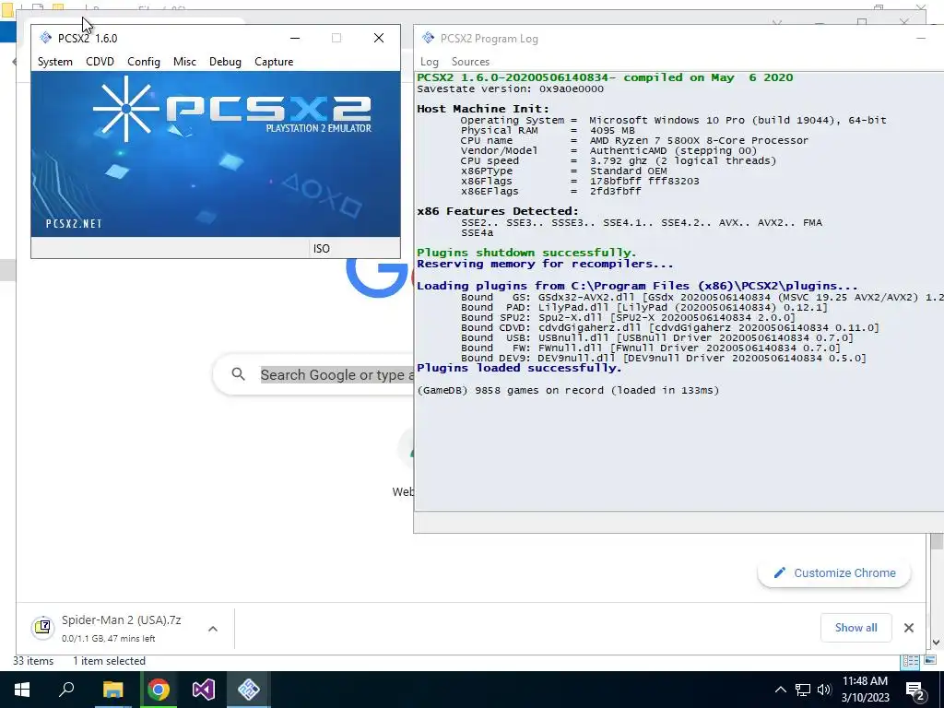Expand the Spider-Man 2 download options chevron
The image size is (944, 708).
tap(213, 629)
